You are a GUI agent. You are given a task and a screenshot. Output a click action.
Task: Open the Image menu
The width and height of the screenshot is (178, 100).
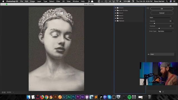pos(33,1)
